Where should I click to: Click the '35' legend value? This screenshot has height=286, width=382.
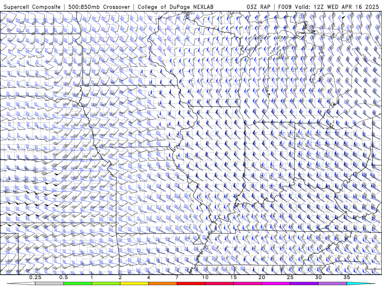point(347,277)
